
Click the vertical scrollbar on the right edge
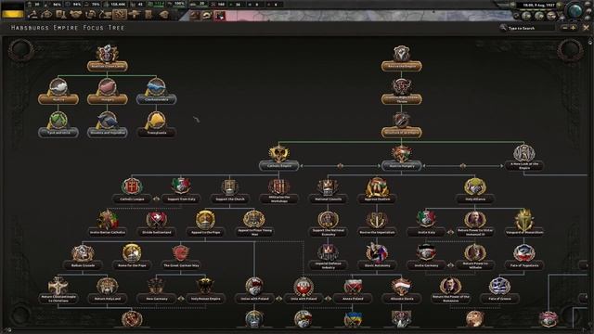pos(591,182)
